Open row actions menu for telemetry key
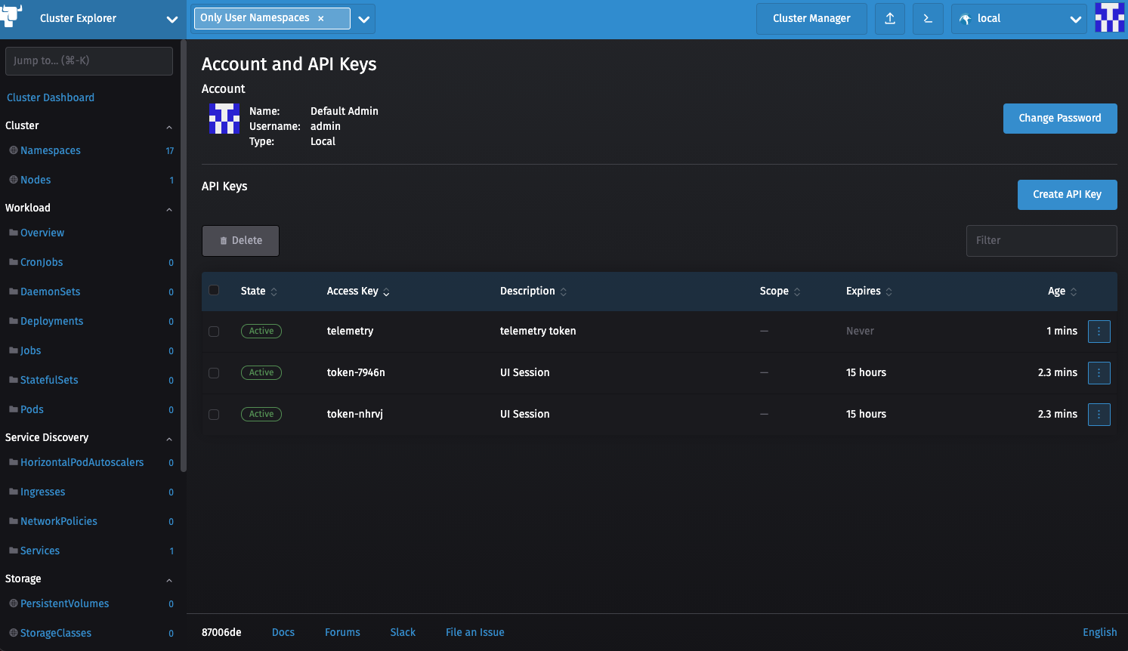1128x651 pixels. click(1099, 331)
